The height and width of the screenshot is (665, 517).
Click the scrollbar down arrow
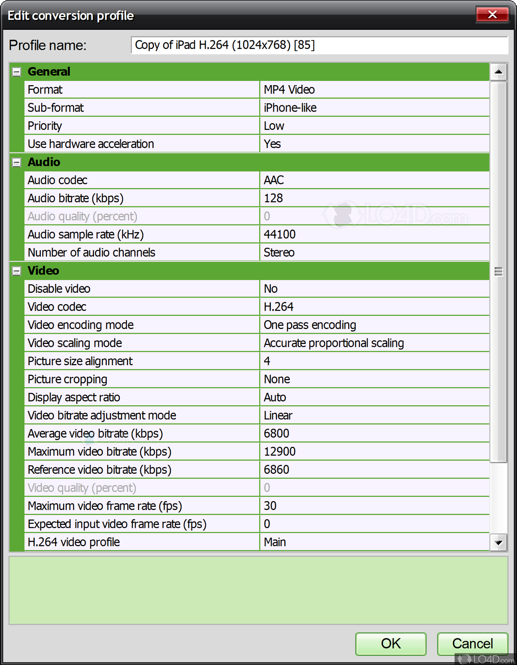pyautogui.click(x=499, y=542)
